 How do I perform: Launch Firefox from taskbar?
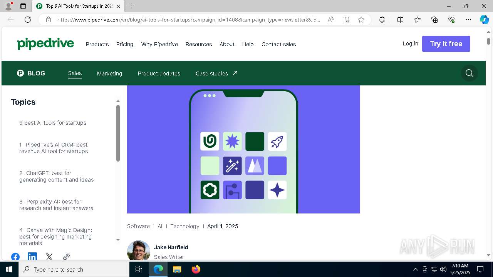point(196,269)
